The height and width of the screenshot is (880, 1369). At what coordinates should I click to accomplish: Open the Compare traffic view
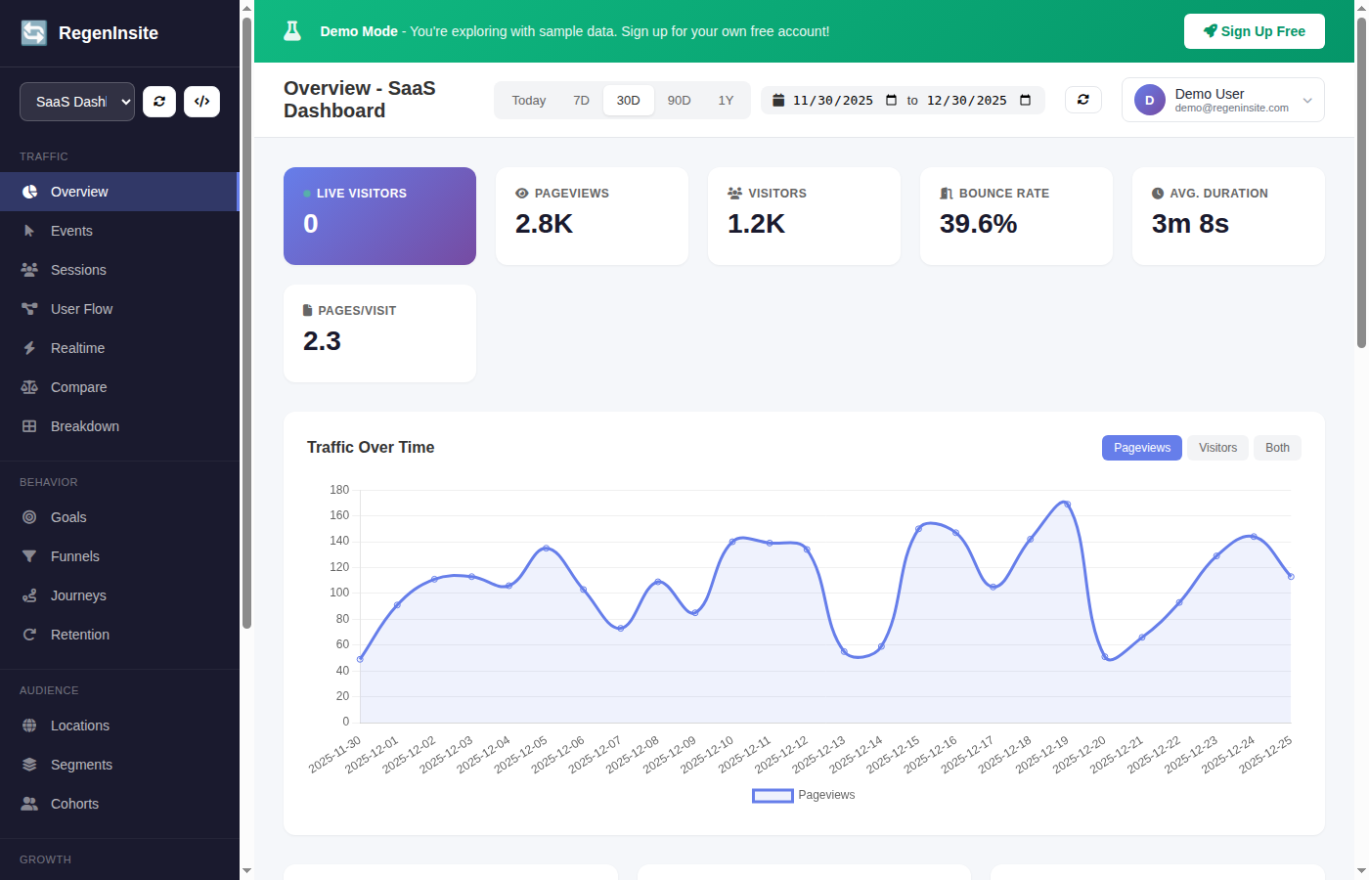point(78,387)
